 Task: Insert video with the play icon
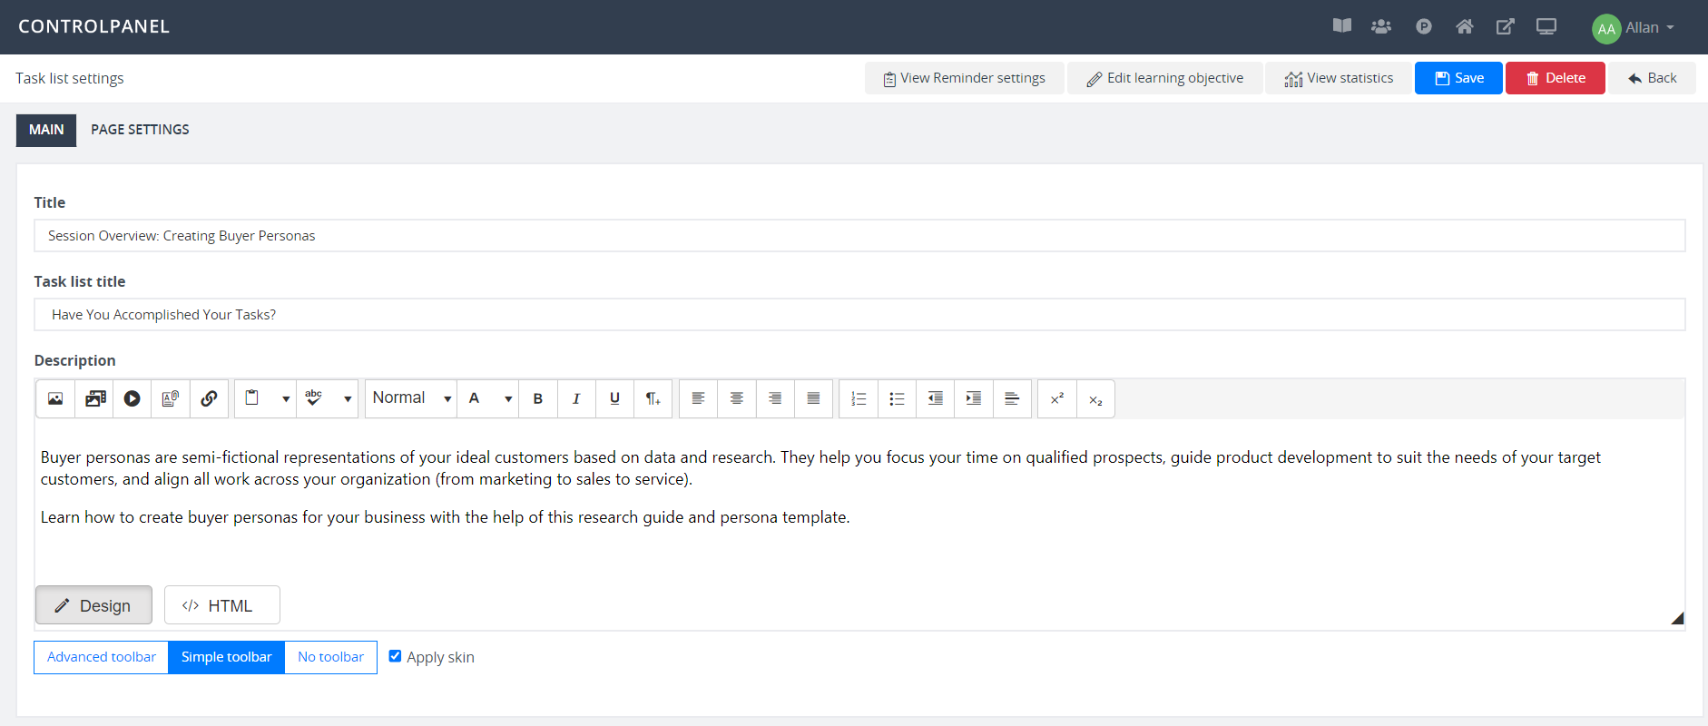(x=133, y=398)
